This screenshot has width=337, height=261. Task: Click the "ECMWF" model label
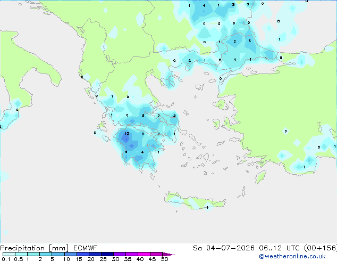(x=85, y=248)
